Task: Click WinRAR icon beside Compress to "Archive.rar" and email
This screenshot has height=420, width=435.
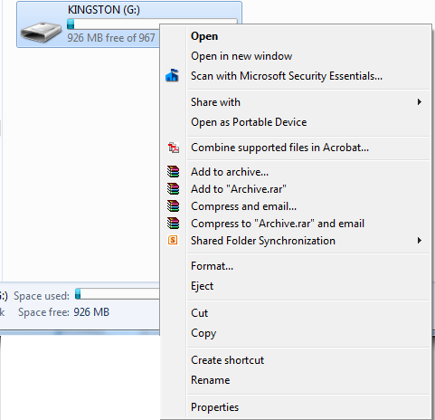Action: [173, 223]
